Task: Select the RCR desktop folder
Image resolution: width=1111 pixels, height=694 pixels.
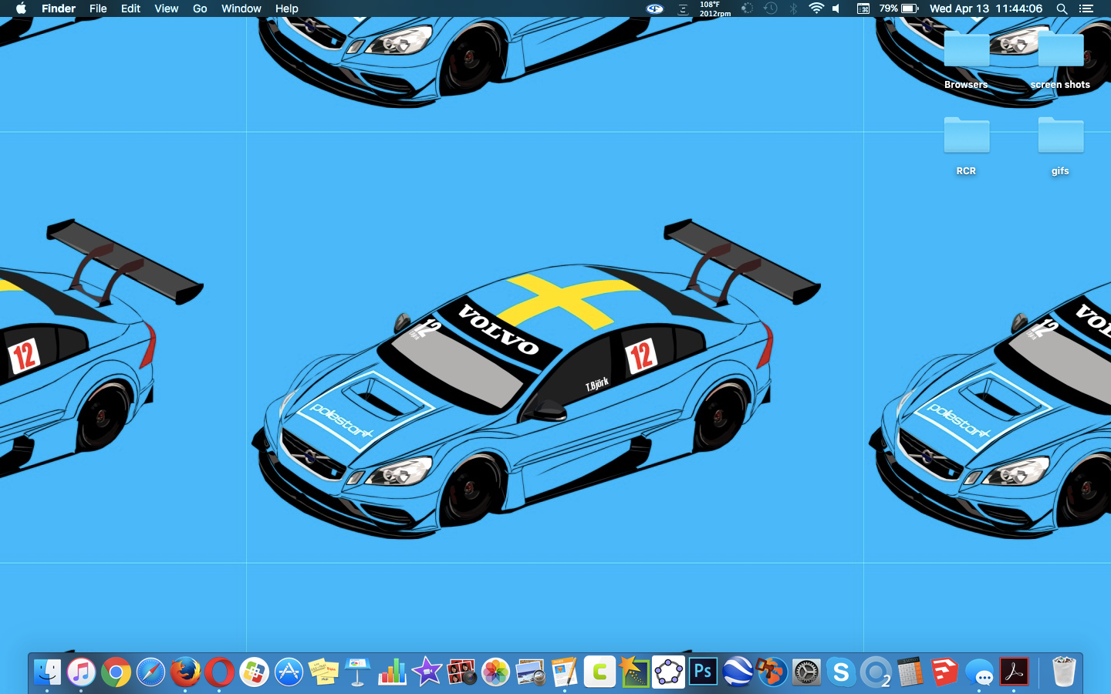Action: [966, 147]
